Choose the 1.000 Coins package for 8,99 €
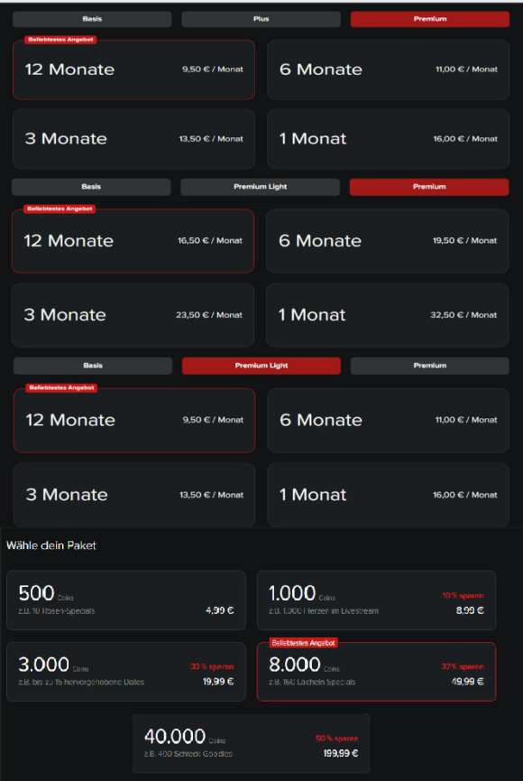The height and width of the screenshot is (781, 523). [x=376, y=600]
